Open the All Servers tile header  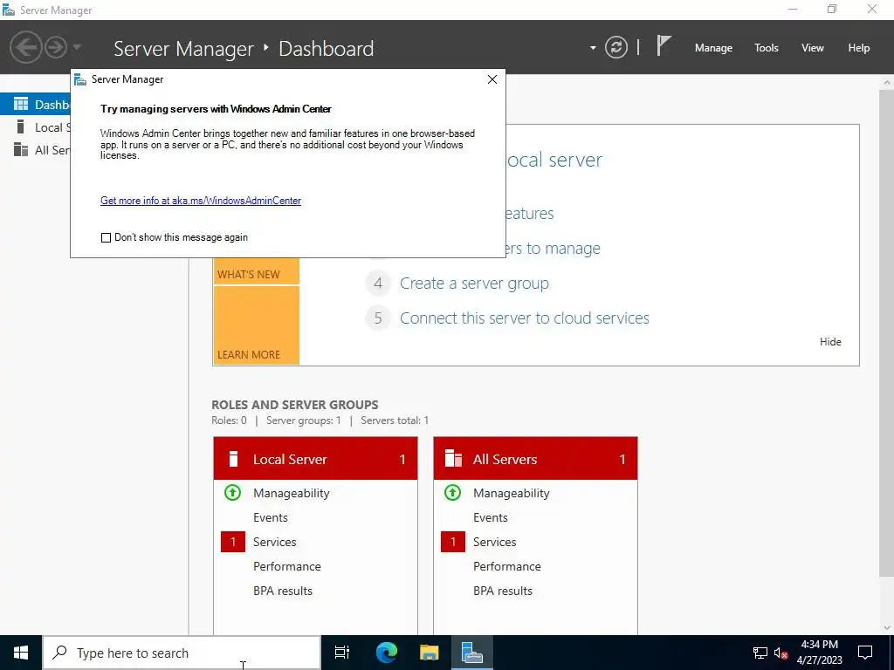(535, 459)
